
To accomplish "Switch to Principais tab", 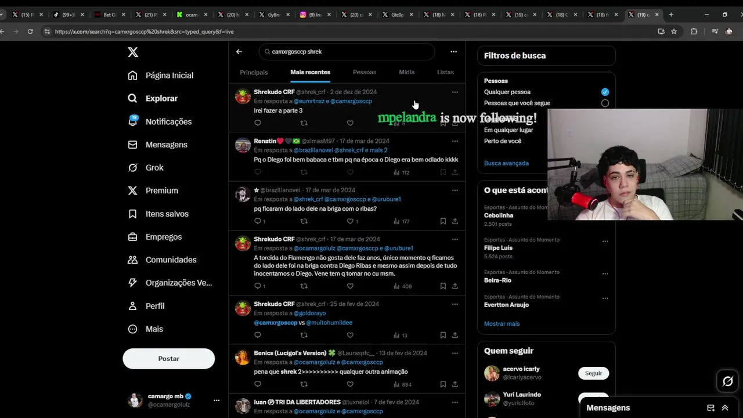I will pos(254,73).
